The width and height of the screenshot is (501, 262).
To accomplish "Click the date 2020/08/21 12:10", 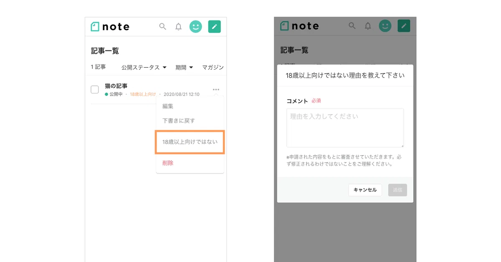I will point(181,94).
